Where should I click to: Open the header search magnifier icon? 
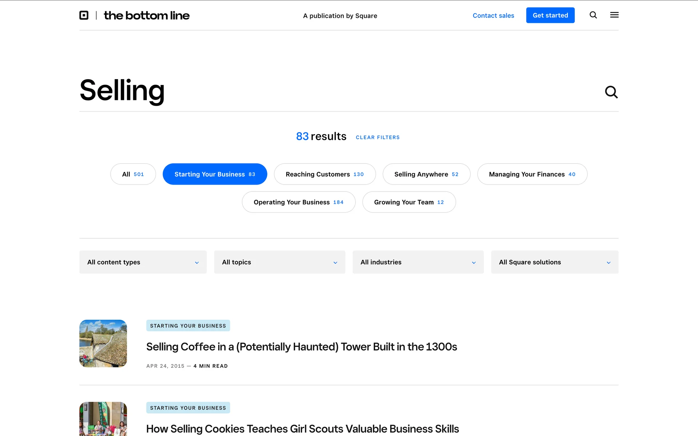pos(593,15)
